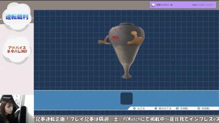Click the 逆転裁判 title cloud badge
This screenshot has width=219, height=123.
(17, 16)
